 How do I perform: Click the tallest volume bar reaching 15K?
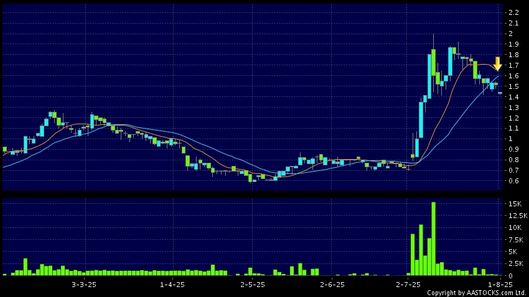click(x=434, y=239)
